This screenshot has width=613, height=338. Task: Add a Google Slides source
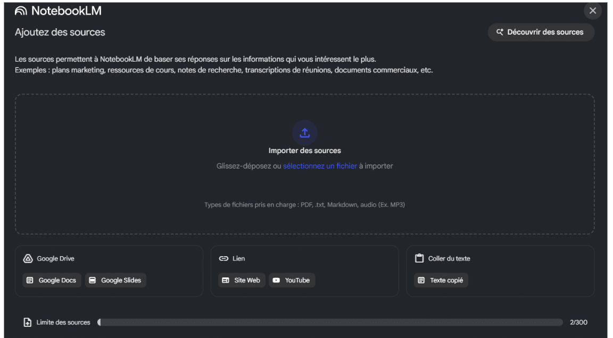click(x=115, y=280)
